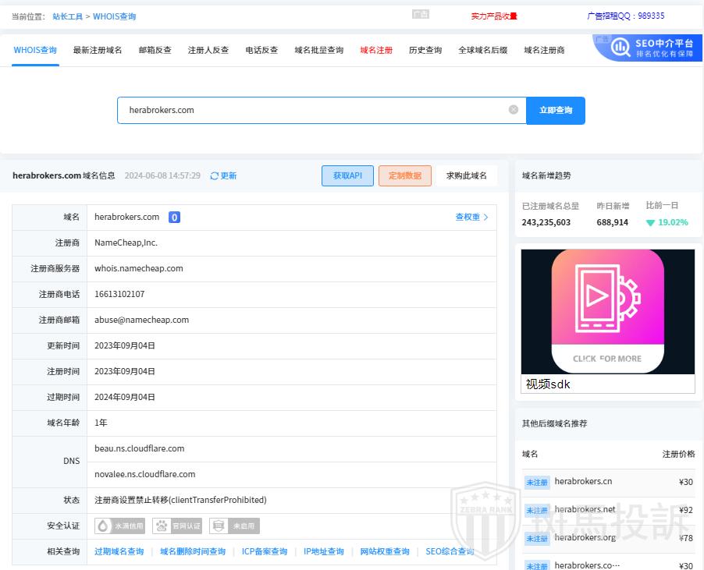Screen dimensions: 704x570
Task: Go to 全球域名后缀 tab
Action: [482, 50]
